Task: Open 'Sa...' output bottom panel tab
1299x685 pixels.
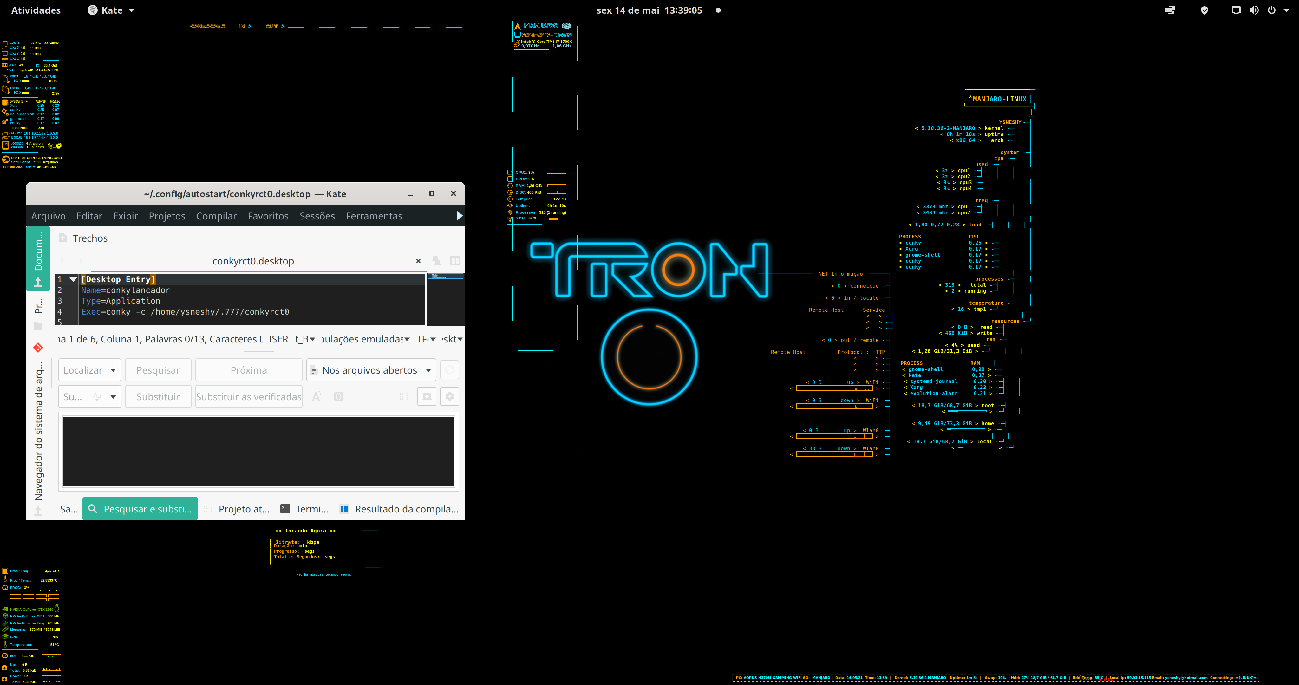Action: [69, 509]
